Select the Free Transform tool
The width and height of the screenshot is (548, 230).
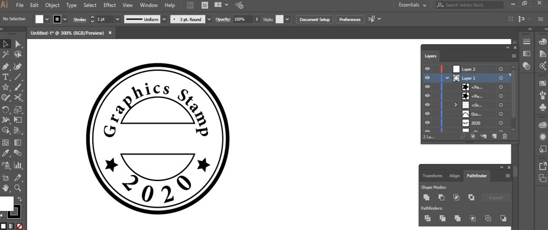tap(18, 120)
